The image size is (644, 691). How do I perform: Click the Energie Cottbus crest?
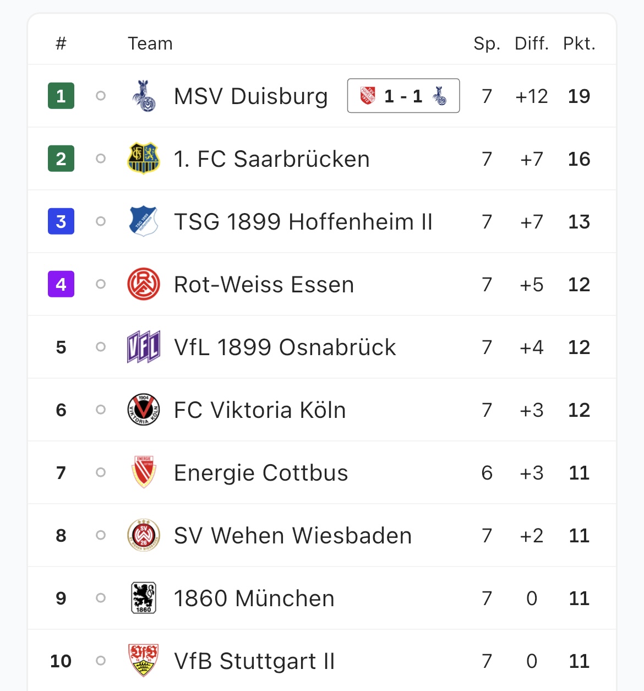144,472
